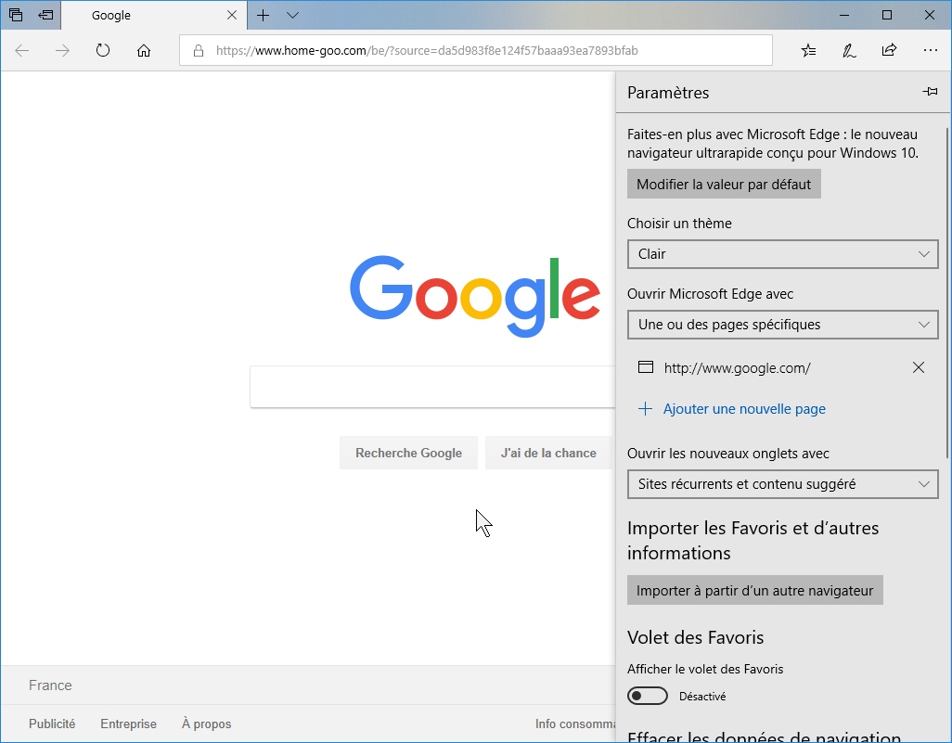Click the settings pane scrollbar
The image size is (952, 743).
946,292
